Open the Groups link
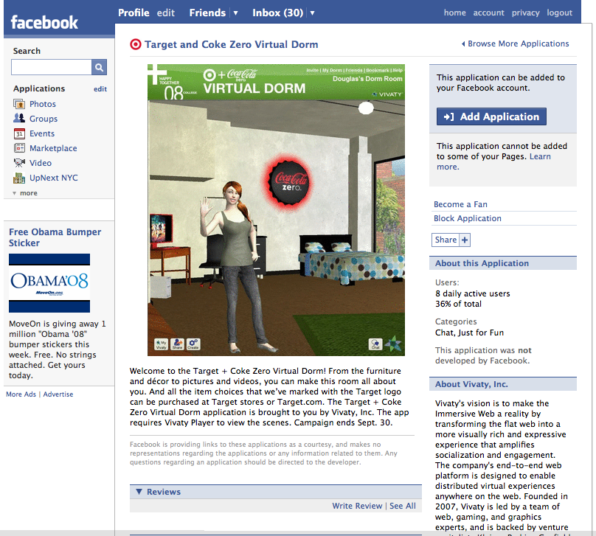Viewport: 596px width, 536px height. 44,119
